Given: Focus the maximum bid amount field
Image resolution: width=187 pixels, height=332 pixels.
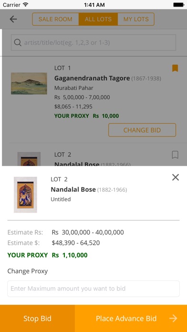Looking at the screenshot, I should tap(93, 289).
